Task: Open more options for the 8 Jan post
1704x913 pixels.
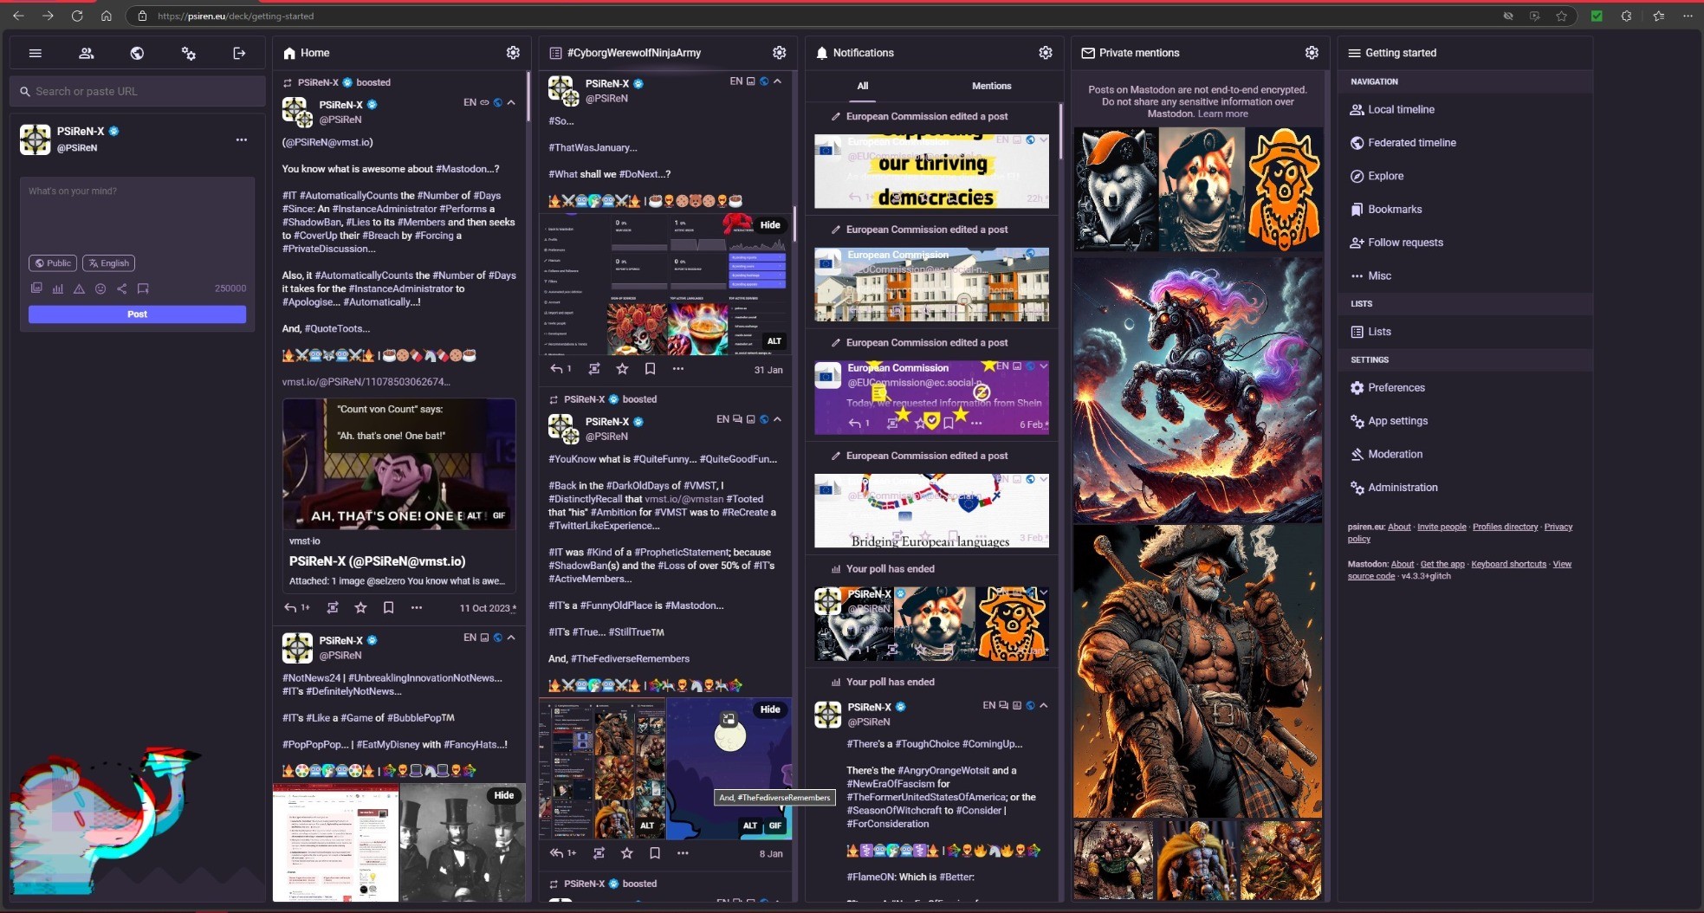Action: tap(683, 853)
